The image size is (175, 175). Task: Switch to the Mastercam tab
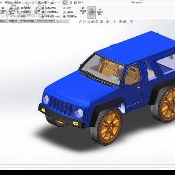62,21
